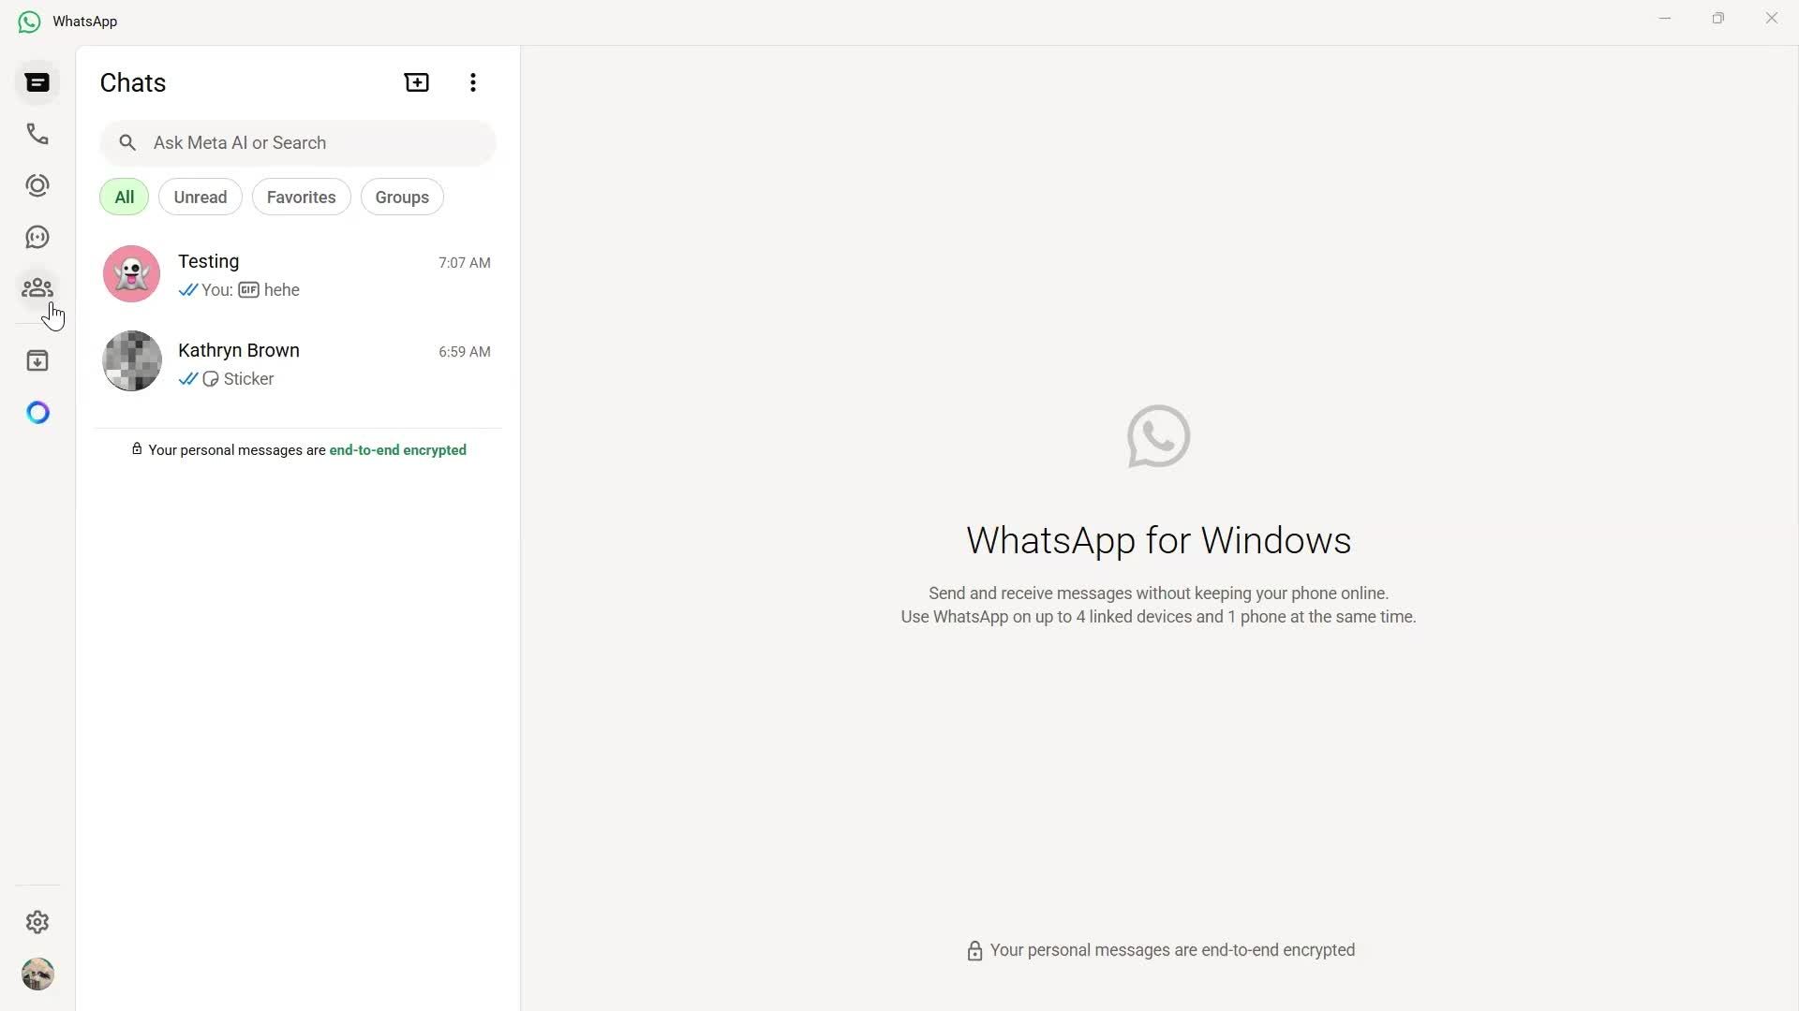Open the Testing group chat
1799x1011 pixels.
[x=300, y=273]
